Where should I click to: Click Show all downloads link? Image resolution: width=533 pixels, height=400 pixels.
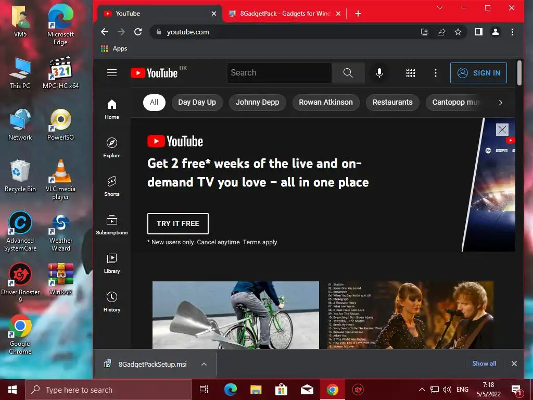coord(484,364)
